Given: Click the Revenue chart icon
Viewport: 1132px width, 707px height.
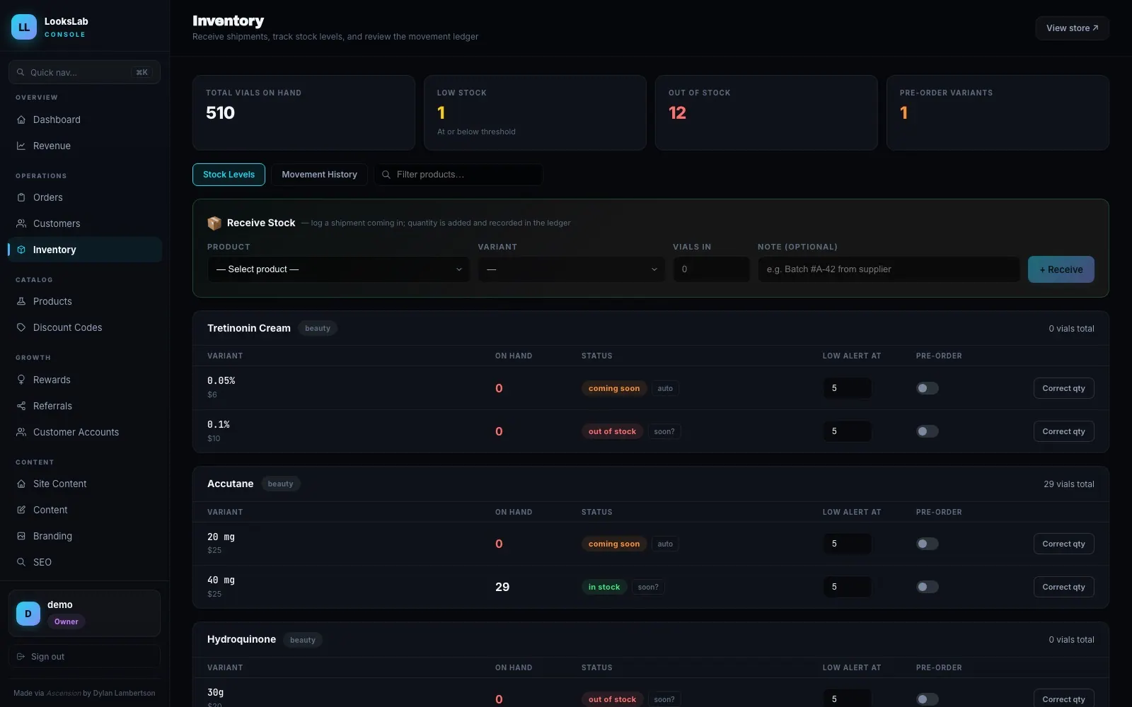Looking at the screenshot, I should (21, 146).
